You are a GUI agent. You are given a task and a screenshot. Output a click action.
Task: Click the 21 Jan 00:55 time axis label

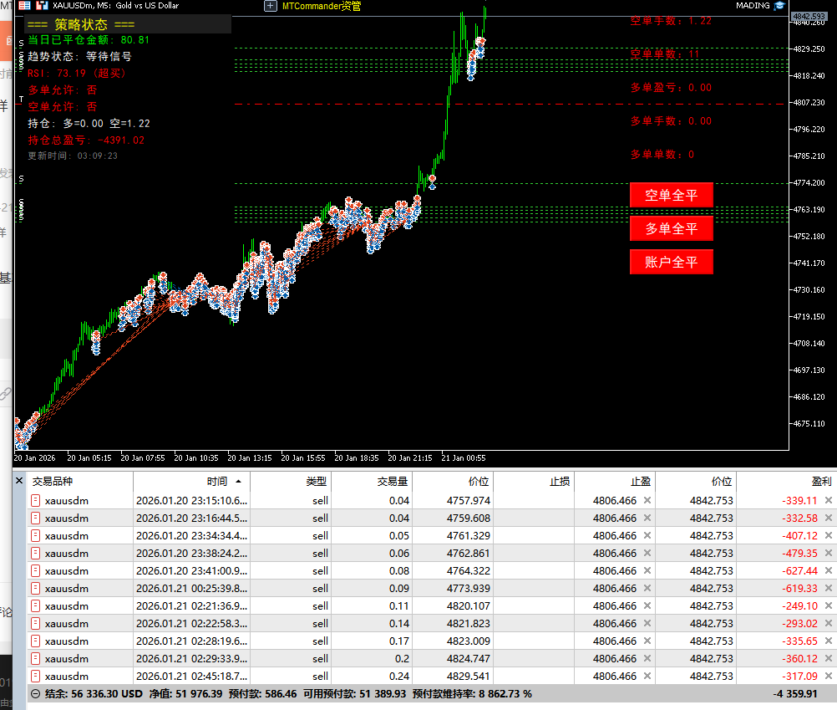[464, 457]
